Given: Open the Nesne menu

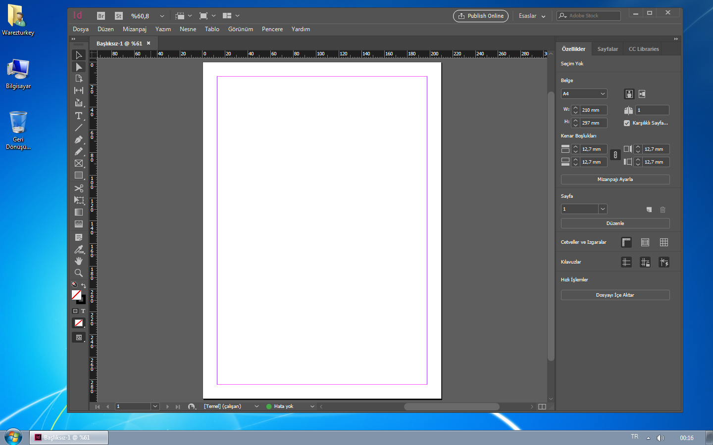Looking at the screenshot, I should pyautogui.click(x=188, y=29).
